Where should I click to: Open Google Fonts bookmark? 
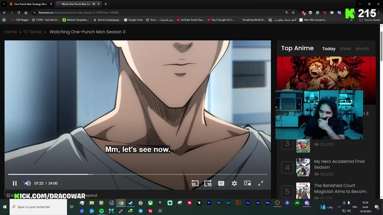133,20
